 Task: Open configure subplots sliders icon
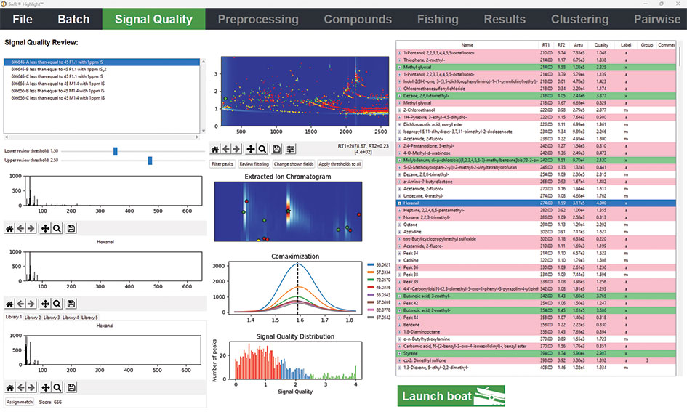tap(291, 149)
